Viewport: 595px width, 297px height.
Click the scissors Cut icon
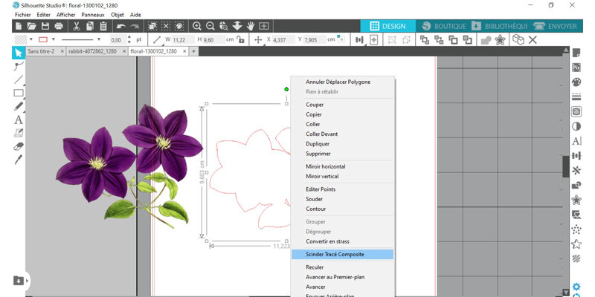[77, 26]
